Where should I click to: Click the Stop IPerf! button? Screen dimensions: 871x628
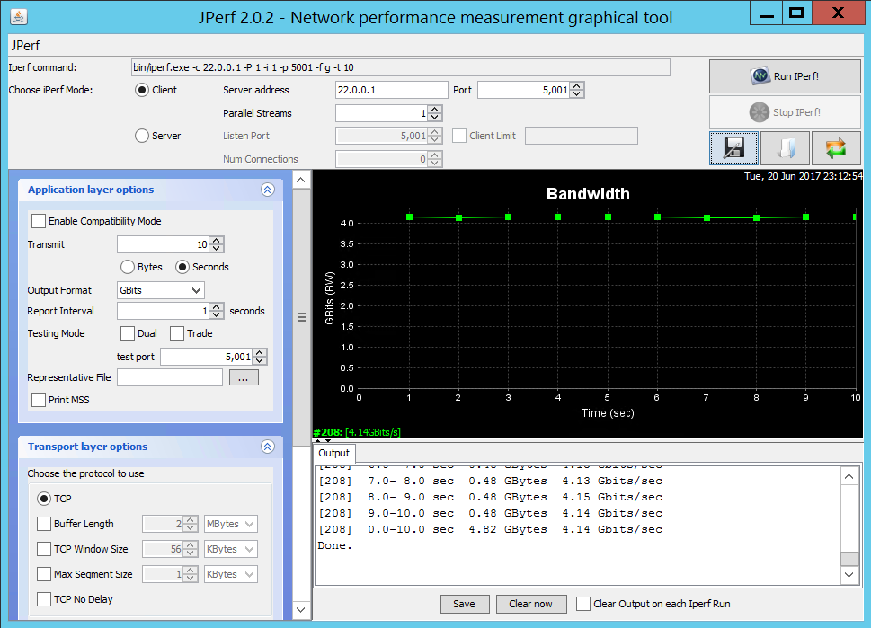pos(785,112)
